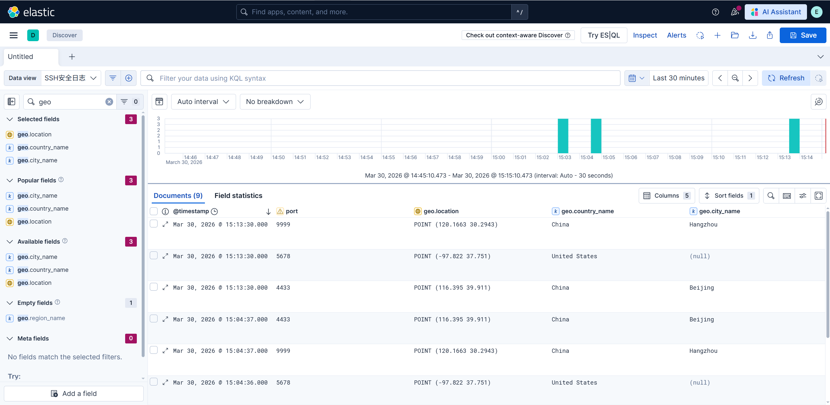This screenshot has height=405, width=830.
Task: Check the select all rows checkbox
Action: [154, 211]
